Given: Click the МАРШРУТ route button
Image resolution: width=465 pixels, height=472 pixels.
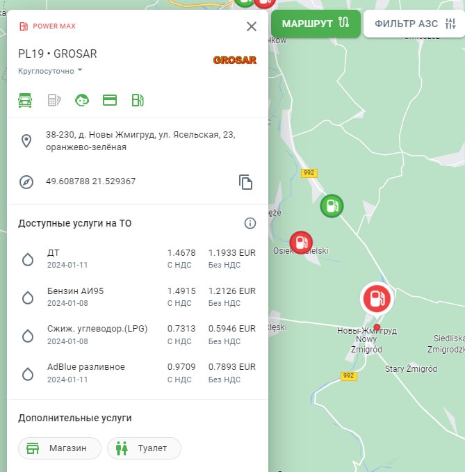Looking at the screenshot, I should (316, 24).
